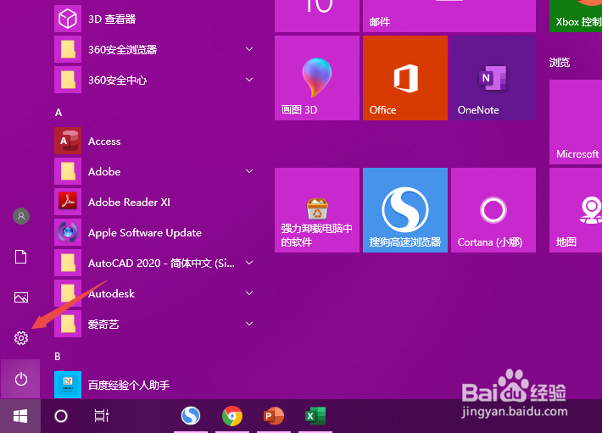
Task: Open Sogou browser from taskbar
Action: point(191,416)
